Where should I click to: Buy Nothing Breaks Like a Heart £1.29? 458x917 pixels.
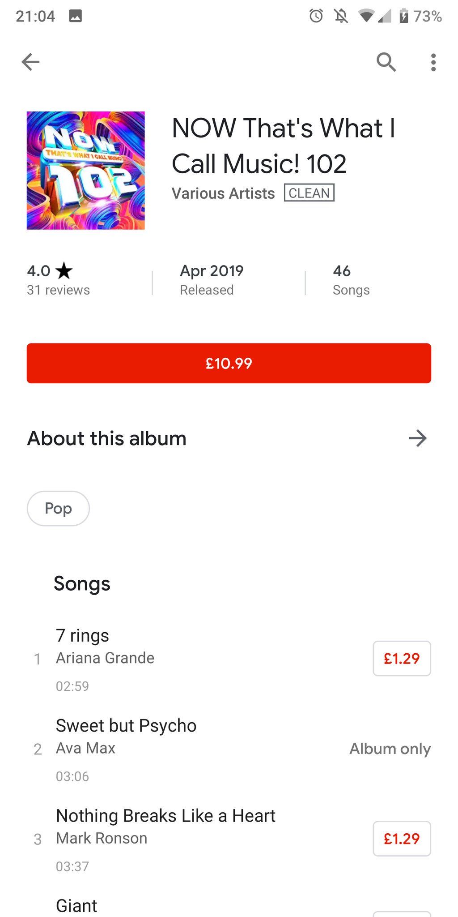(401, 838)
